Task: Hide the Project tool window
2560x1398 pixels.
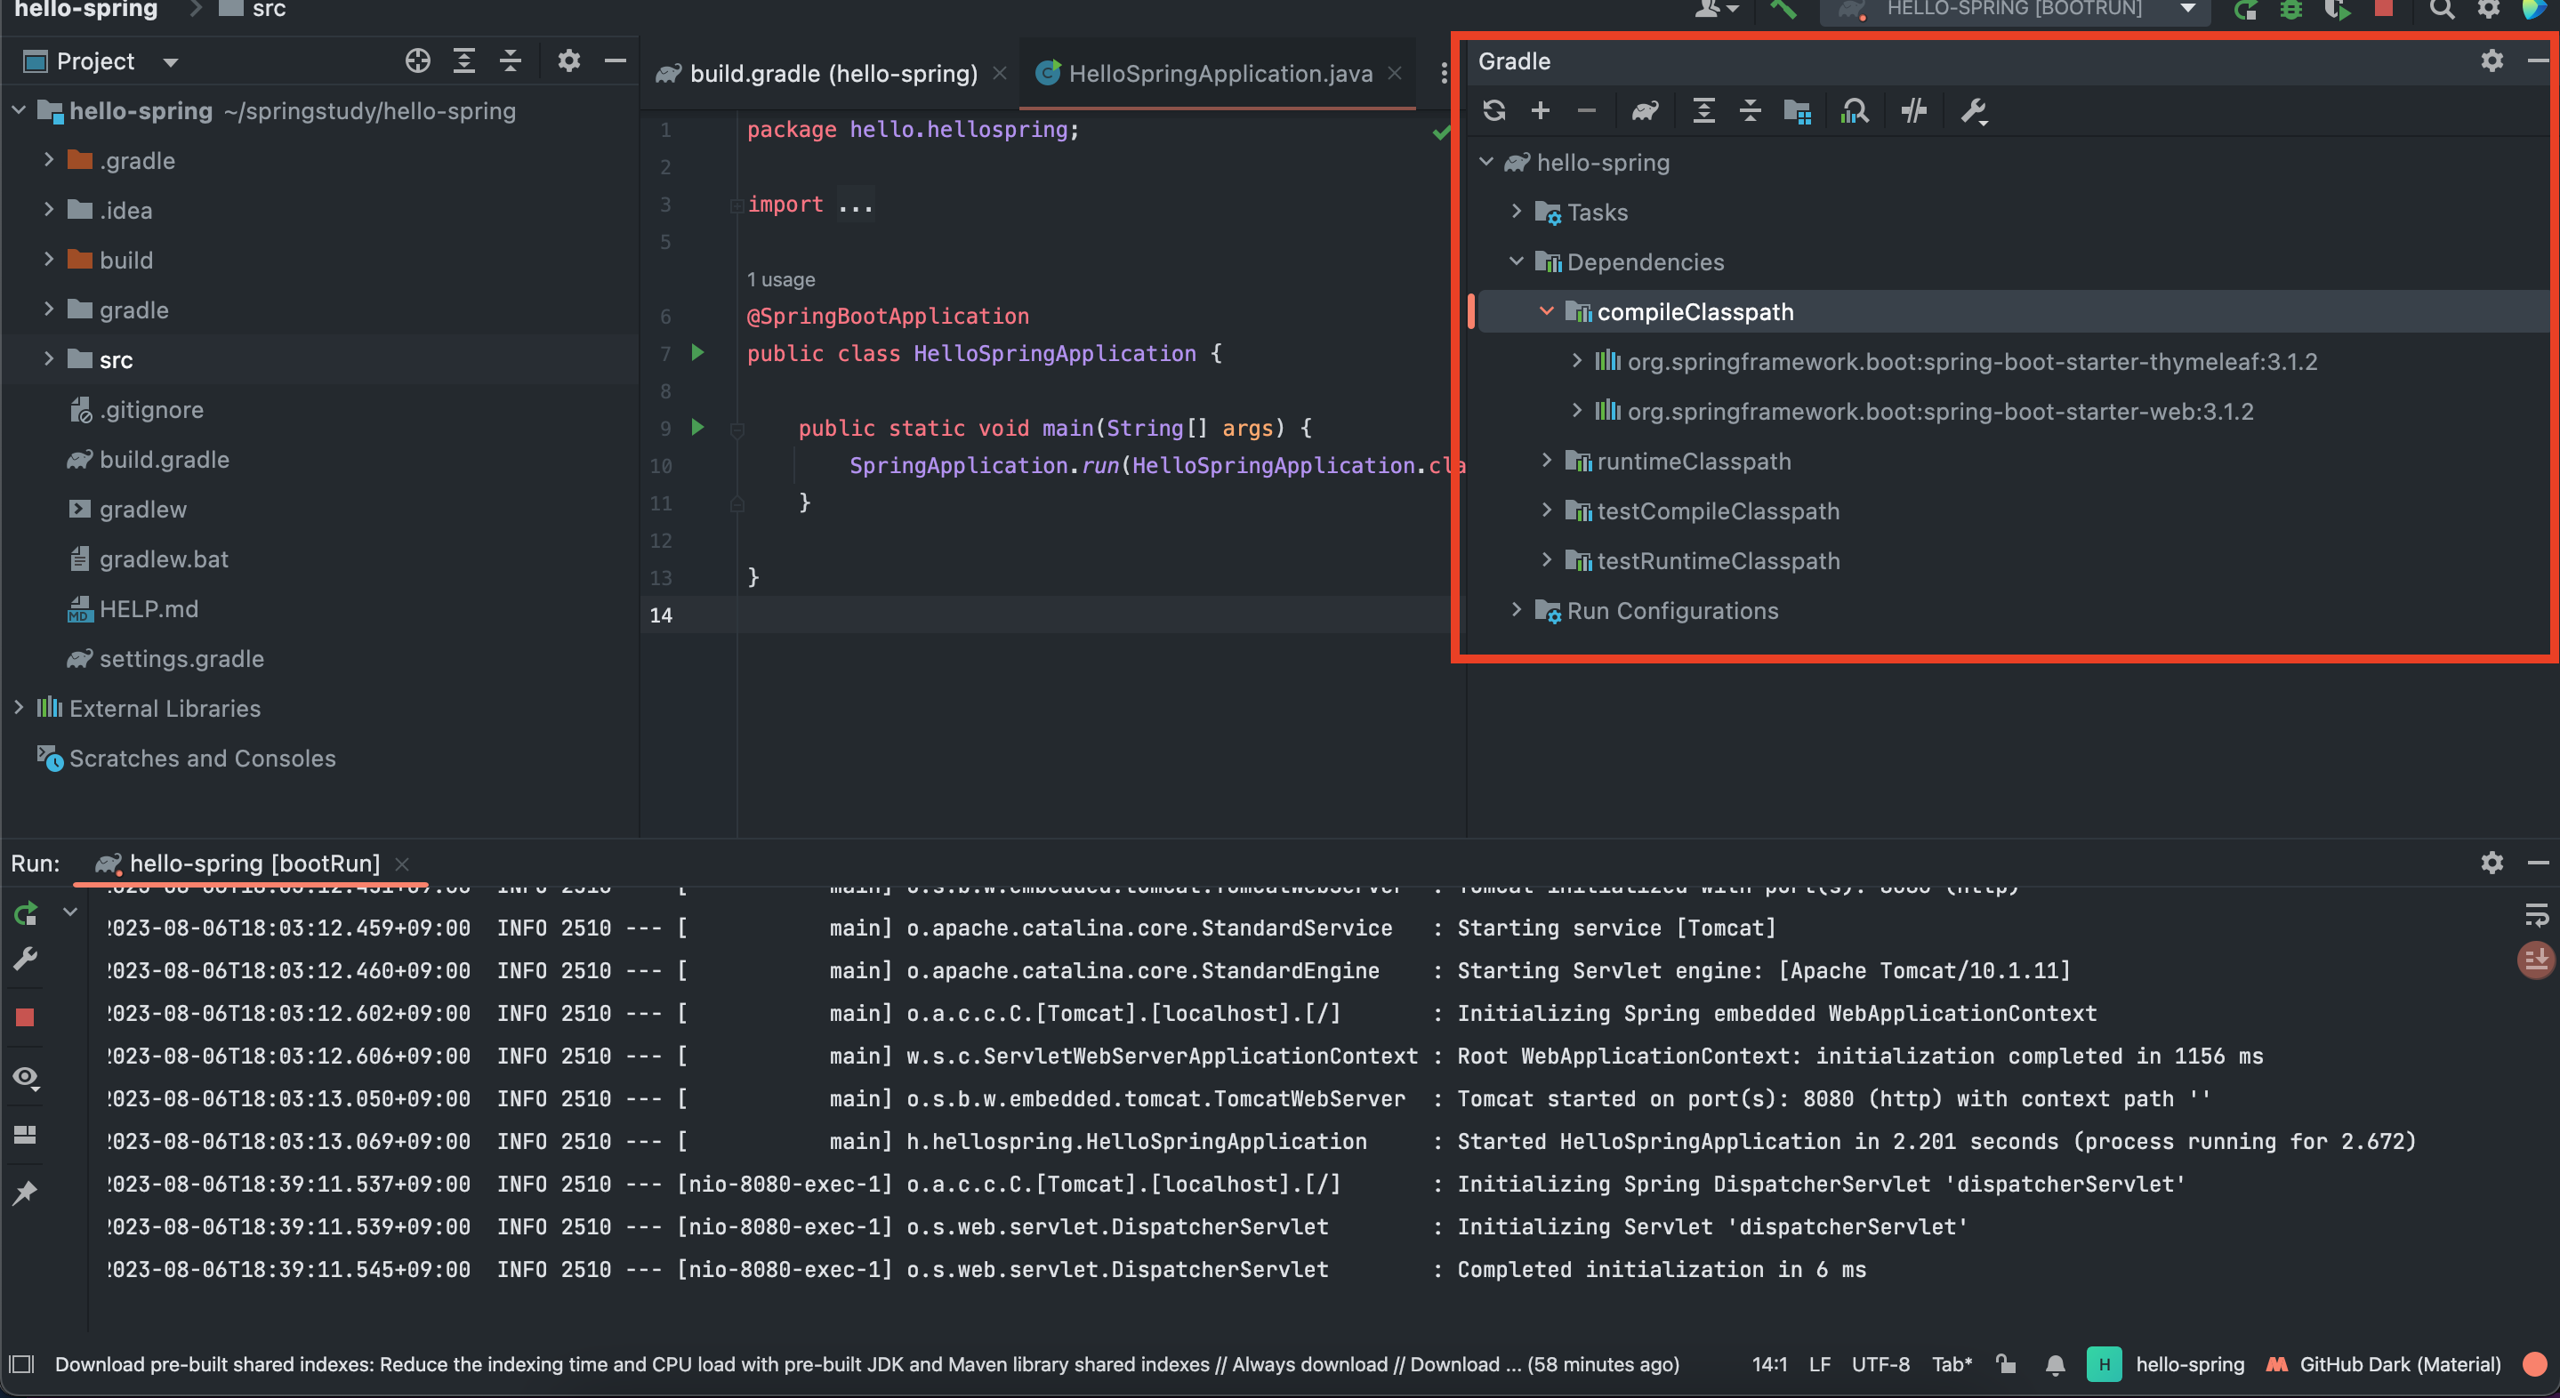Action: pos(616,60)
